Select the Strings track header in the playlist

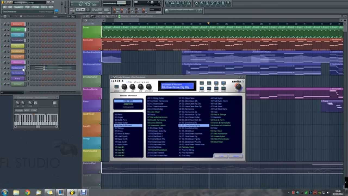pos(92,143)
